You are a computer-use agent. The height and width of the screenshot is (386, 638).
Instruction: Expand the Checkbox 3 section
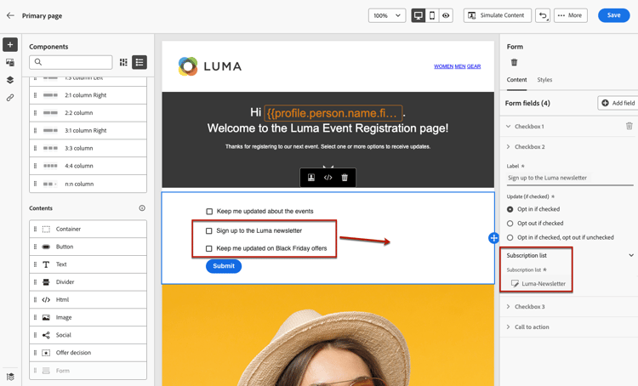click(508, 307)
